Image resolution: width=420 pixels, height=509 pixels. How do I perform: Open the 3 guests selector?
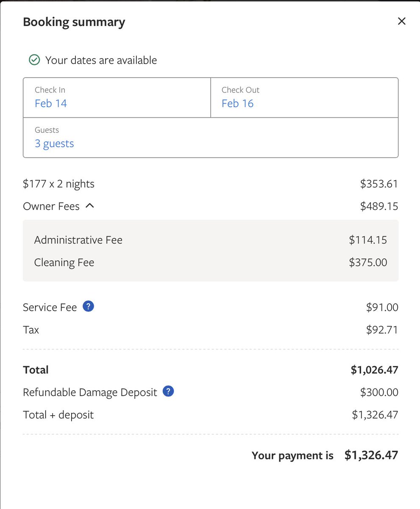click(x=54, y=143)
